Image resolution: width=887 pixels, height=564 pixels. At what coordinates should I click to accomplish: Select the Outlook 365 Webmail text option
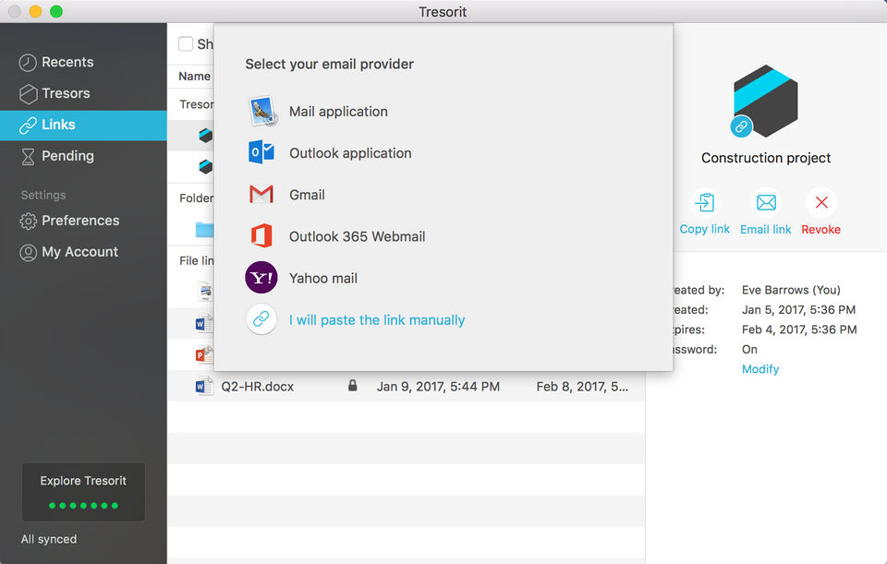[x=357, y=237]
